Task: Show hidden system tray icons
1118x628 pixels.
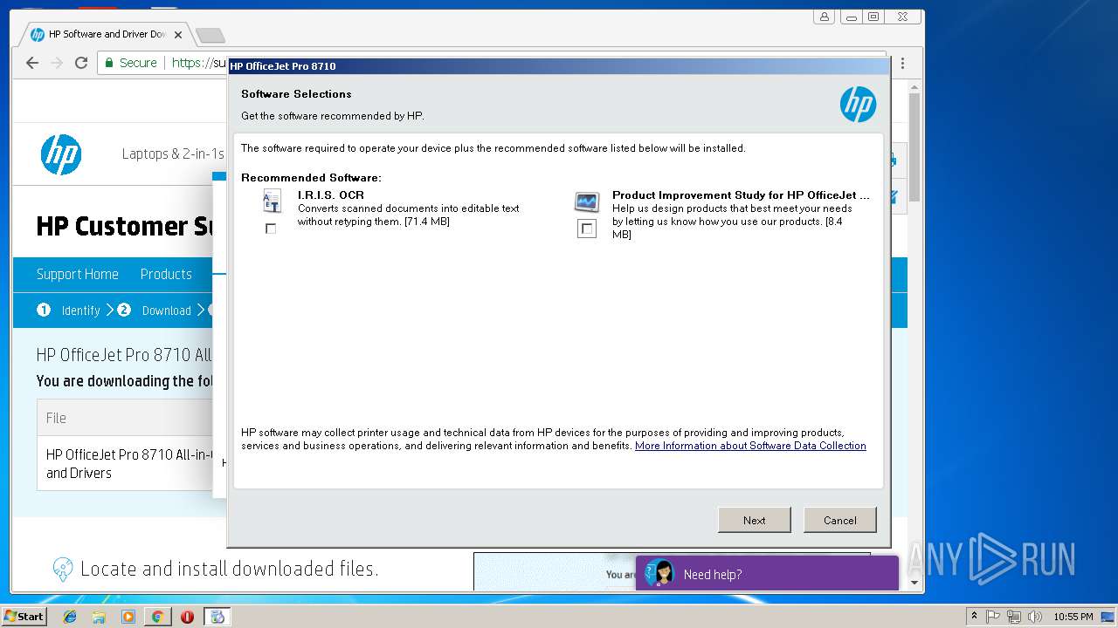Action: tap(974, 617)
